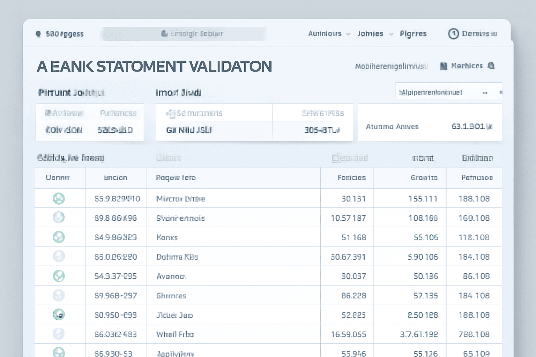Viewport: 536px width, 357px height.
Task: Click the Avanoo row name
Action: coord(171,276)
